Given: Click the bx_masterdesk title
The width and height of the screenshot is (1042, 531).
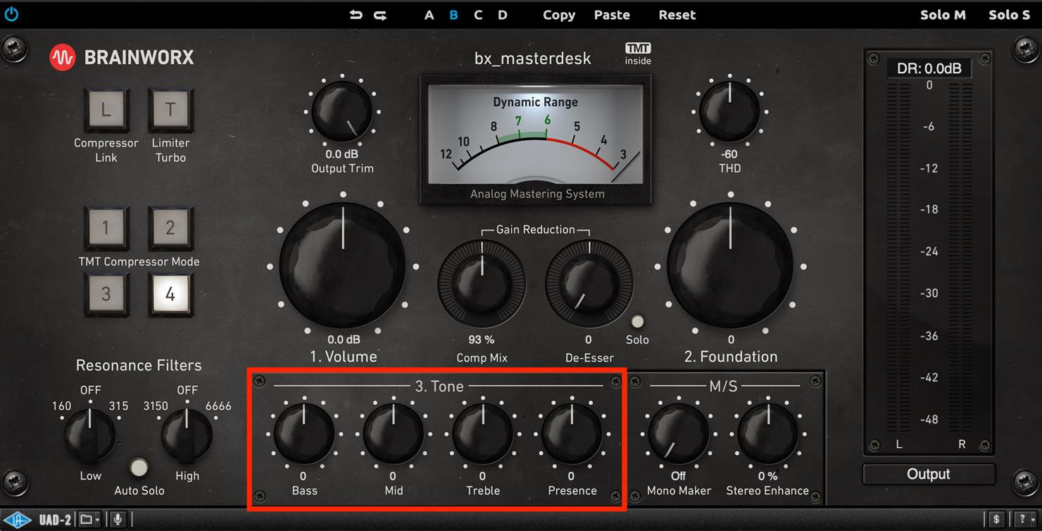Looking at the screenshot, I should point(533,58).
